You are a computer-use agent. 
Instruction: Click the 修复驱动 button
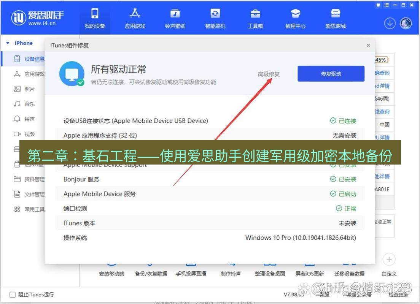pyautogui.click(x=331, y=74)
